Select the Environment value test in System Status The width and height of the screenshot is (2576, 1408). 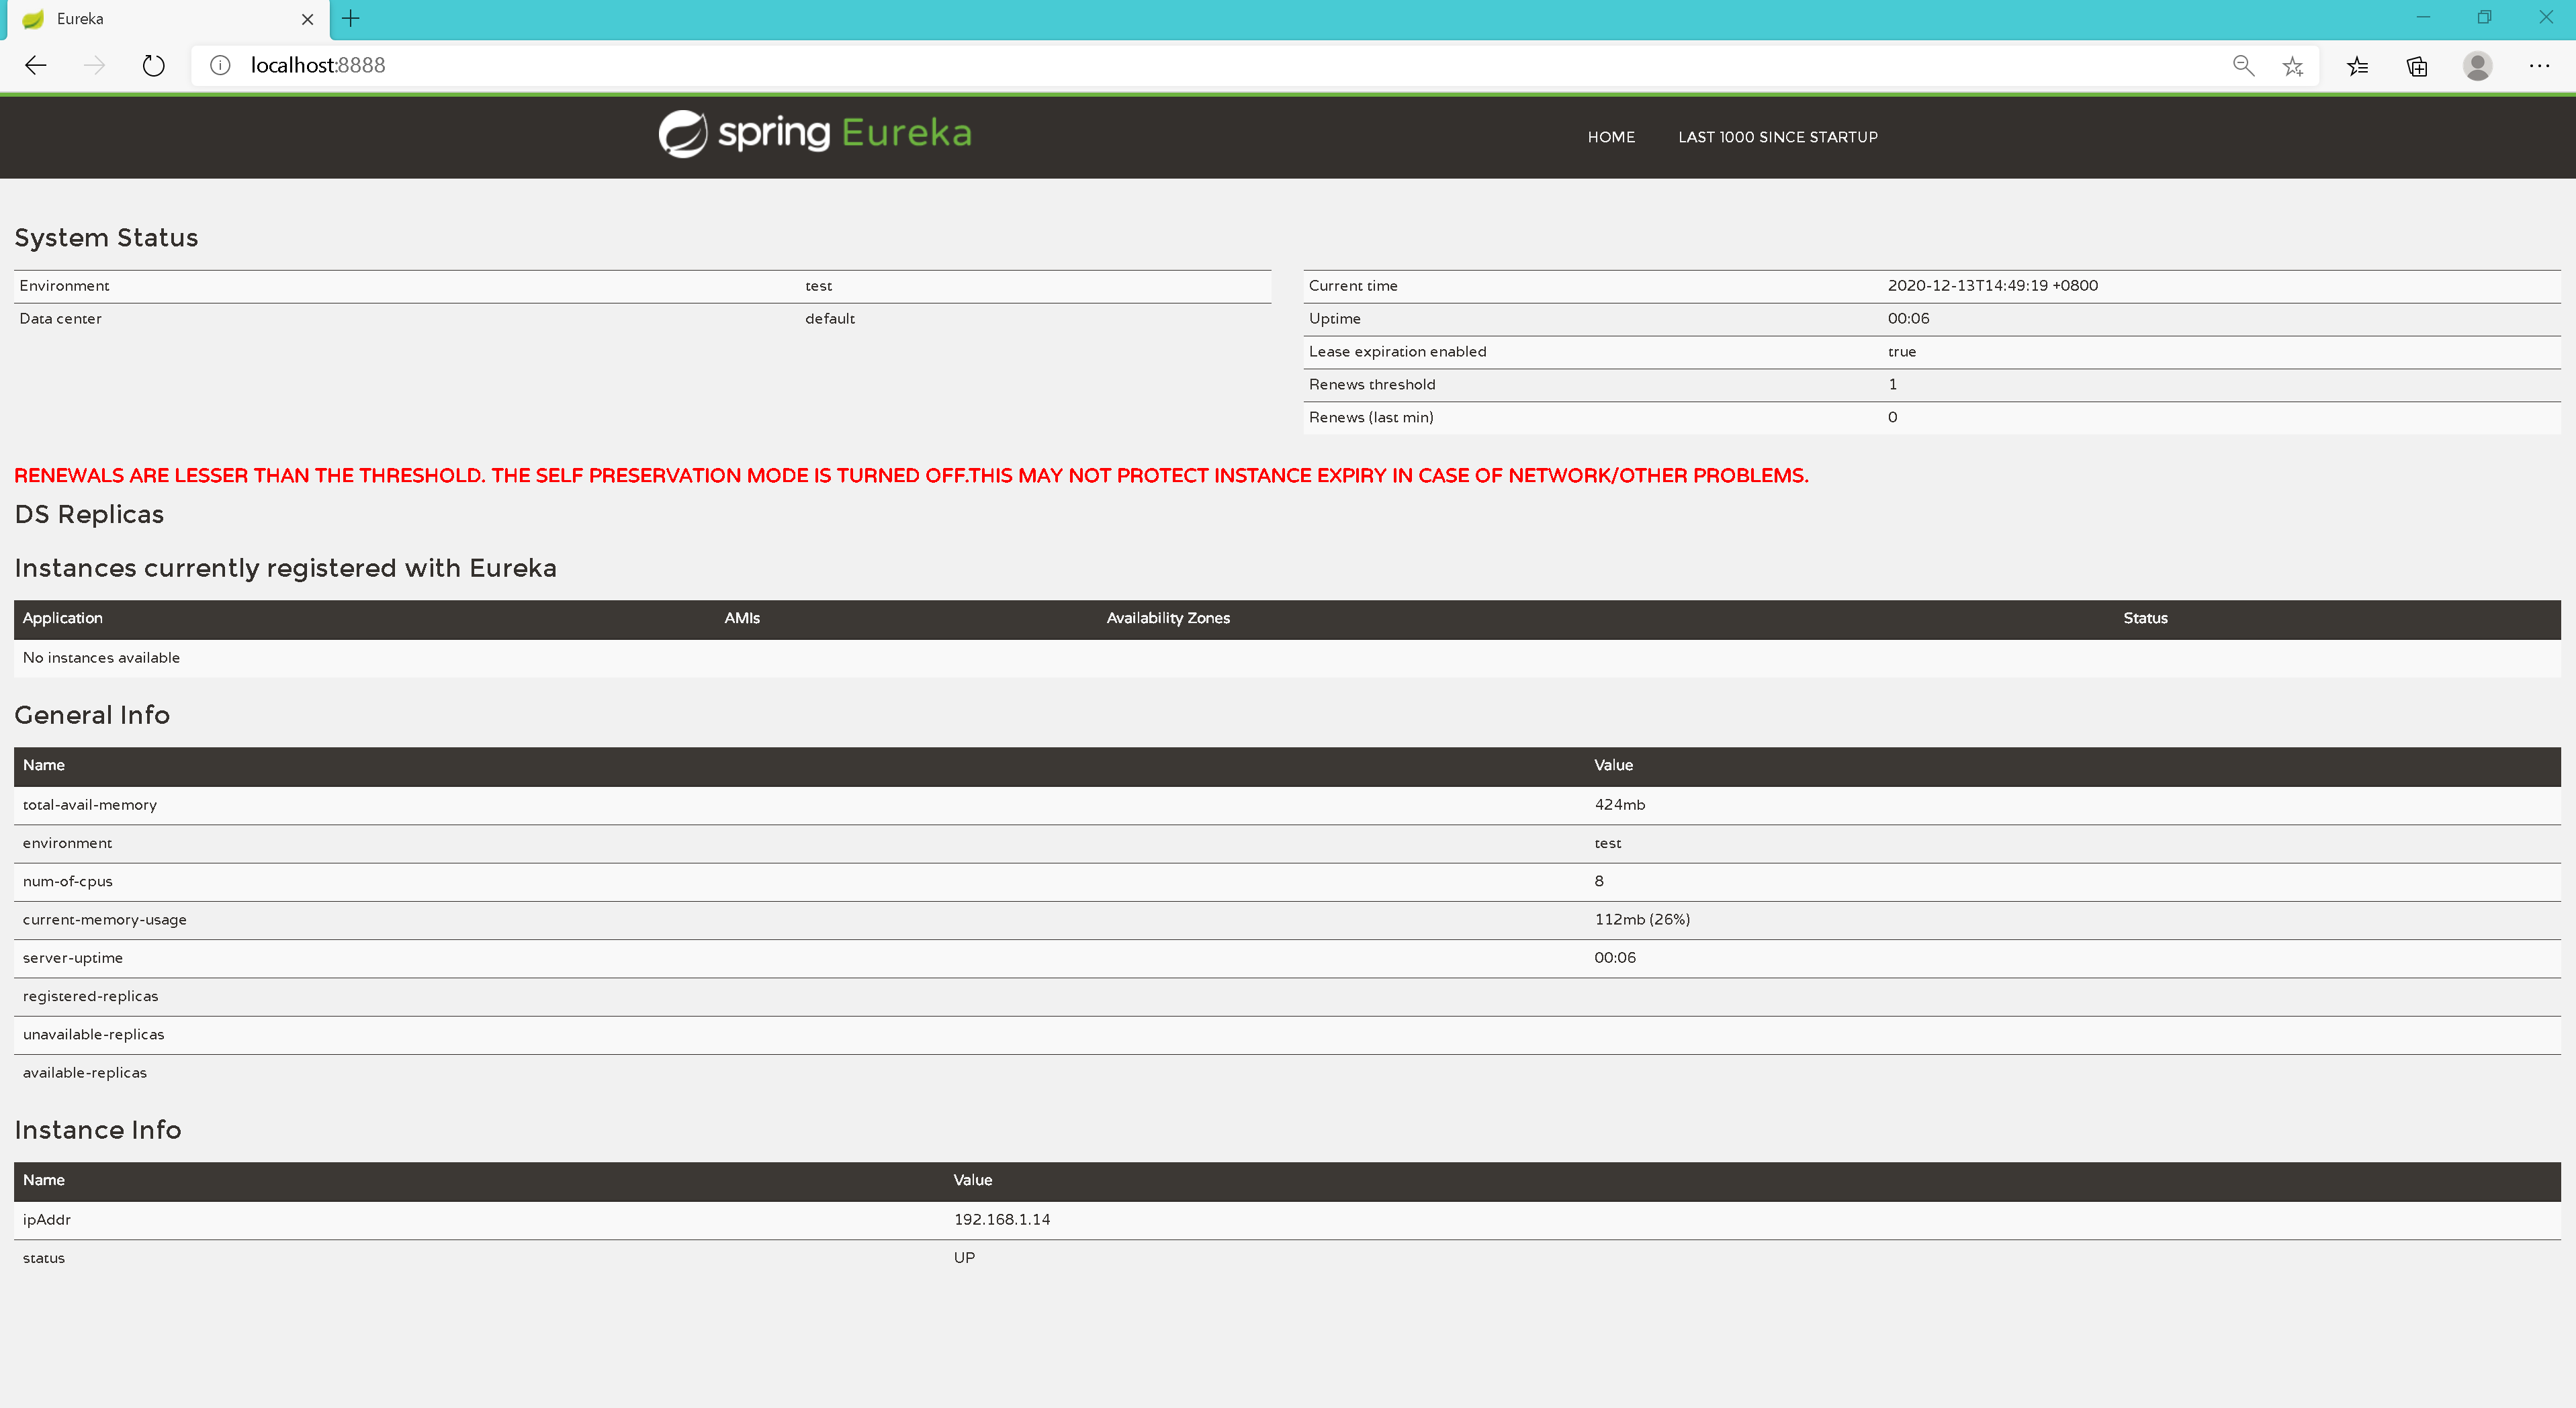tap(818, 286)
